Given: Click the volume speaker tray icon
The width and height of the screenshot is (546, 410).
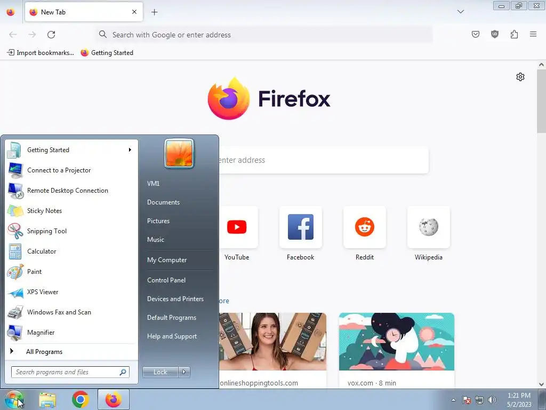Looking at the screenshot, I should 492,400.
